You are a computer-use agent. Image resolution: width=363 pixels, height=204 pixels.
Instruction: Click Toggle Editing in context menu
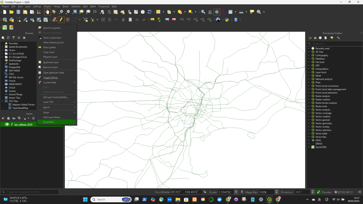[x=50, y=78]
